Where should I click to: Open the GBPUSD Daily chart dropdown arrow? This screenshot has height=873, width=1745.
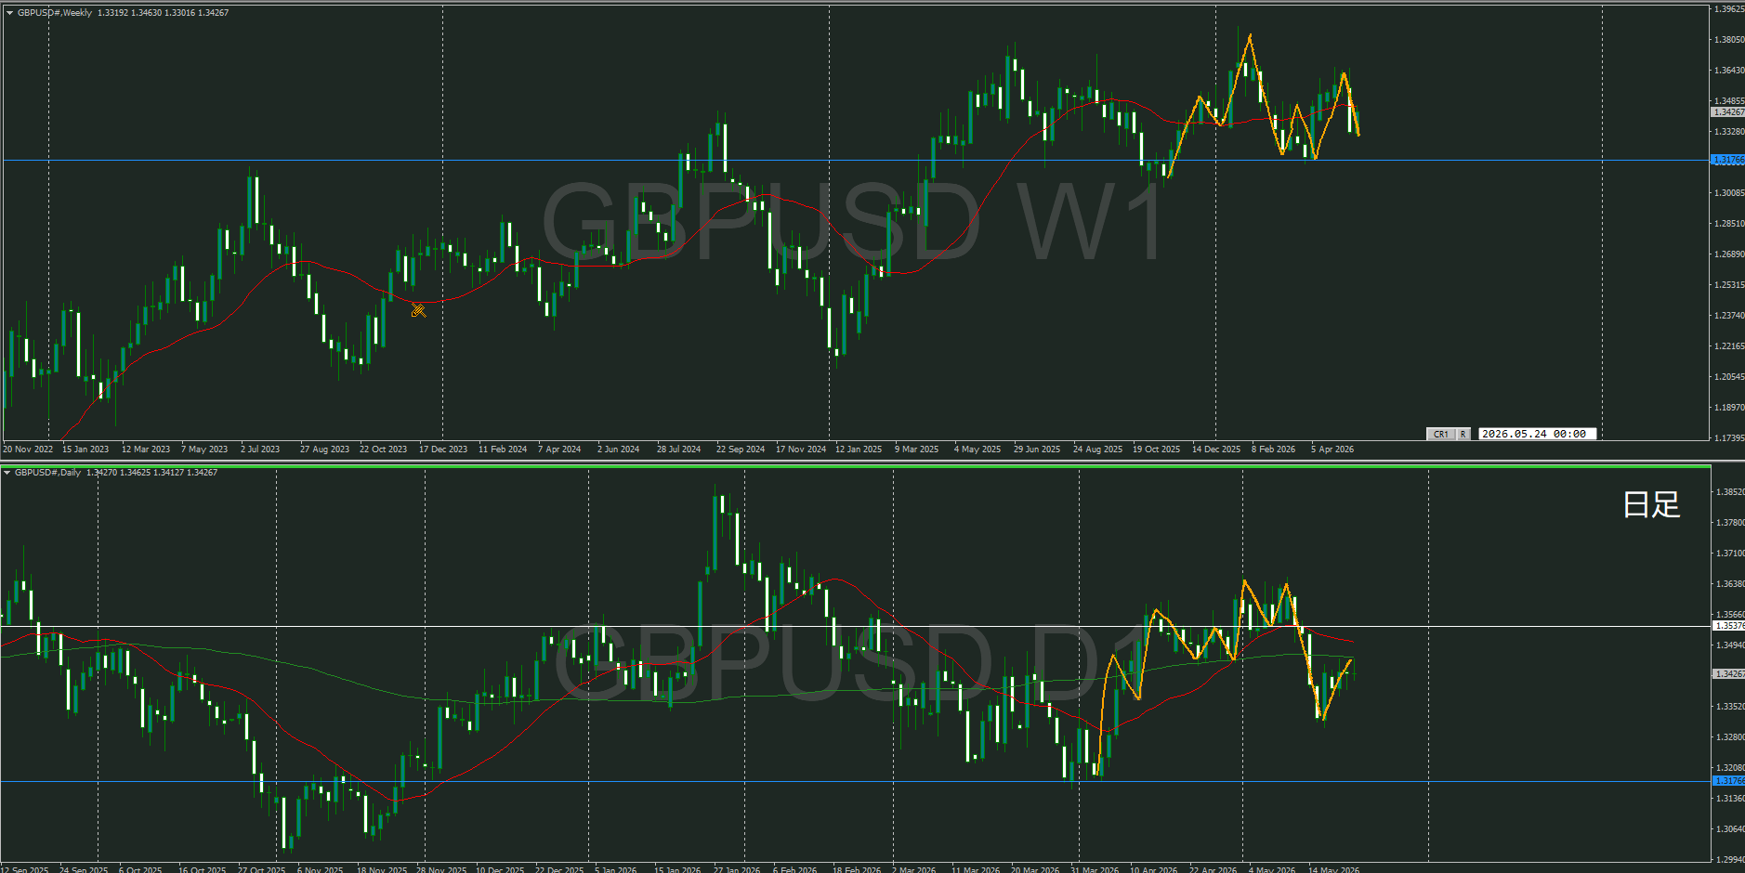coord(7,473)
